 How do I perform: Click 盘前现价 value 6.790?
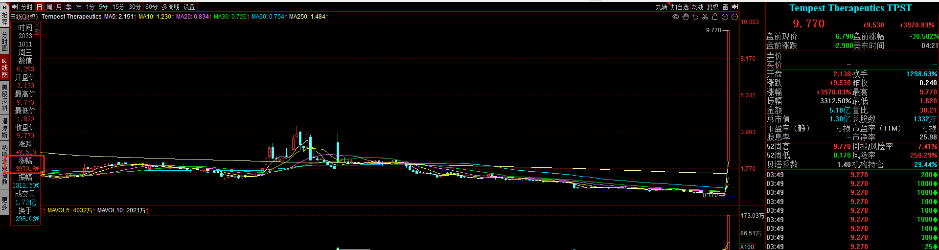pos(844,37)
